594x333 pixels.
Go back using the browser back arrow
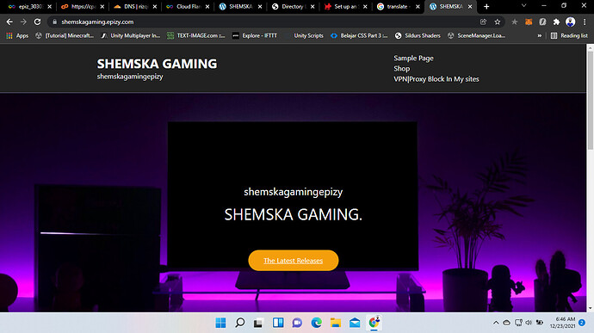pyautogui.click(x=9, y=22)
